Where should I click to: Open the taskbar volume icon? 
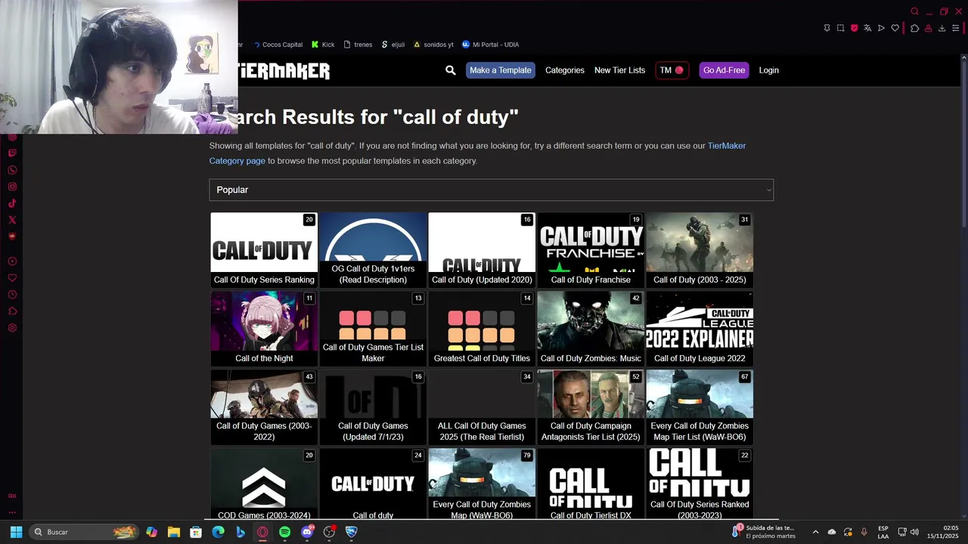914,532
